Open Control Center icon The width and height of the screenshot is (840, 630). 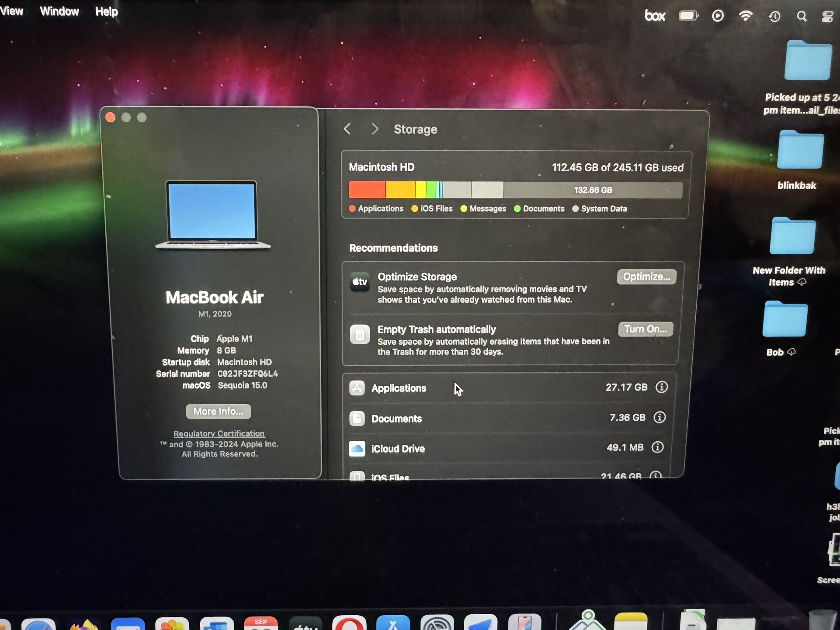coord(827,17)
